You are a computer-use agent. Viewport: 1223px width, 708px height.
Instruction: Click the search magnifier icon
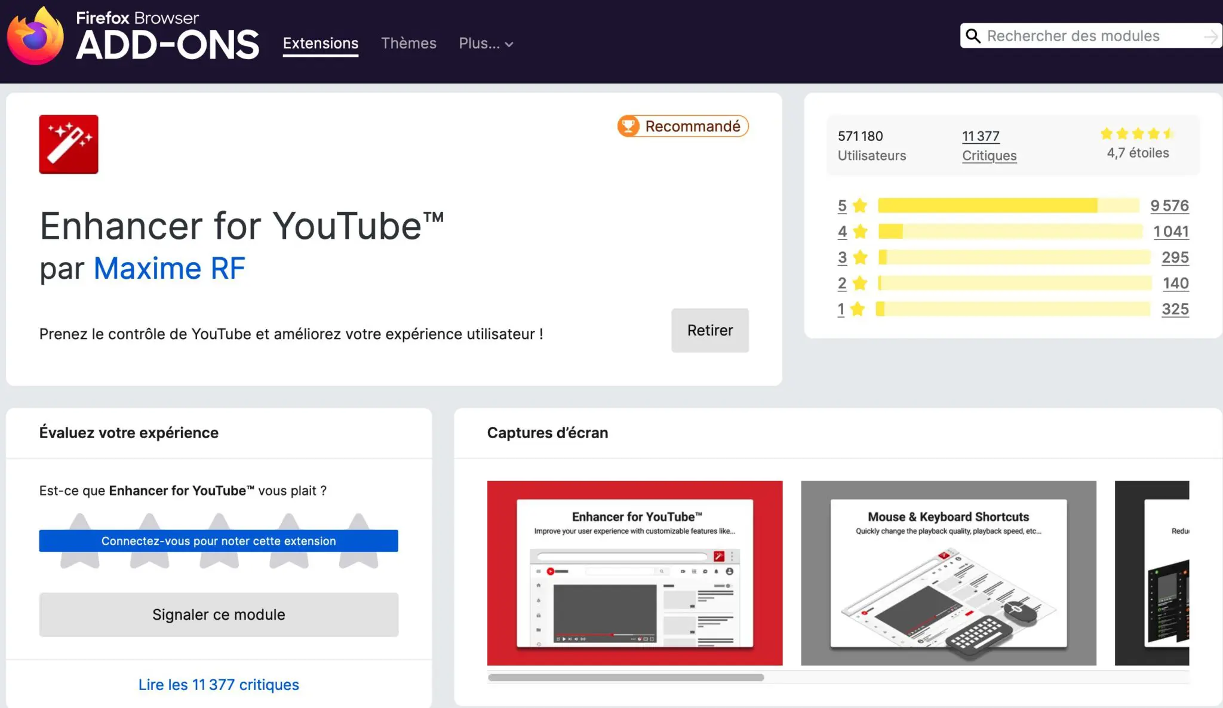973,36
